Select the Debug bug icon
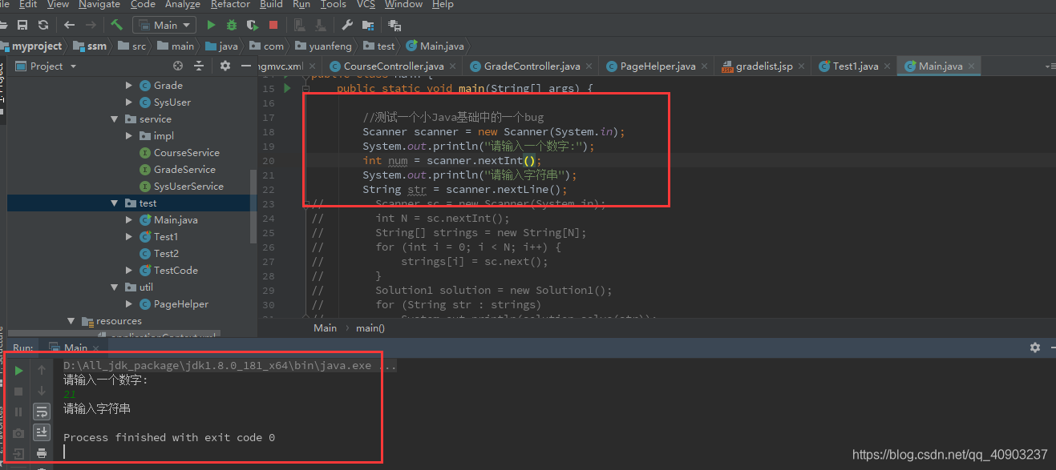The image size is (1056, 470). pos(231,25)
